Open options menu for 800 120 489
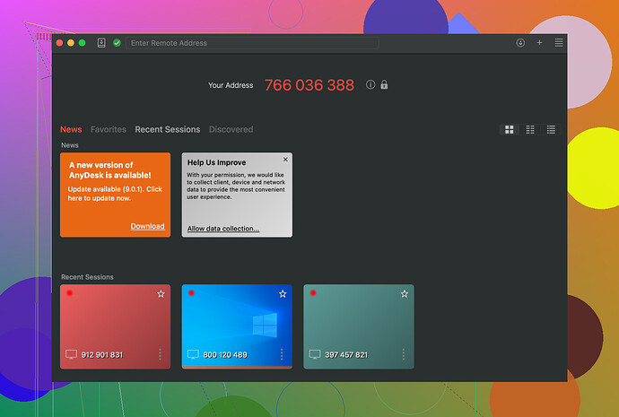Viewport: 619px width, 417px height. [282, 354]
